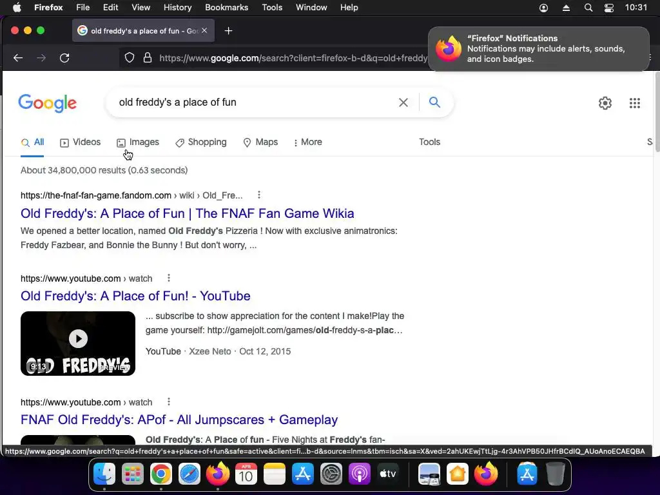Open Google quick settings gear icon
This screenshot has height=495, width=660.
pyautogui.click(x=605, y=103)
